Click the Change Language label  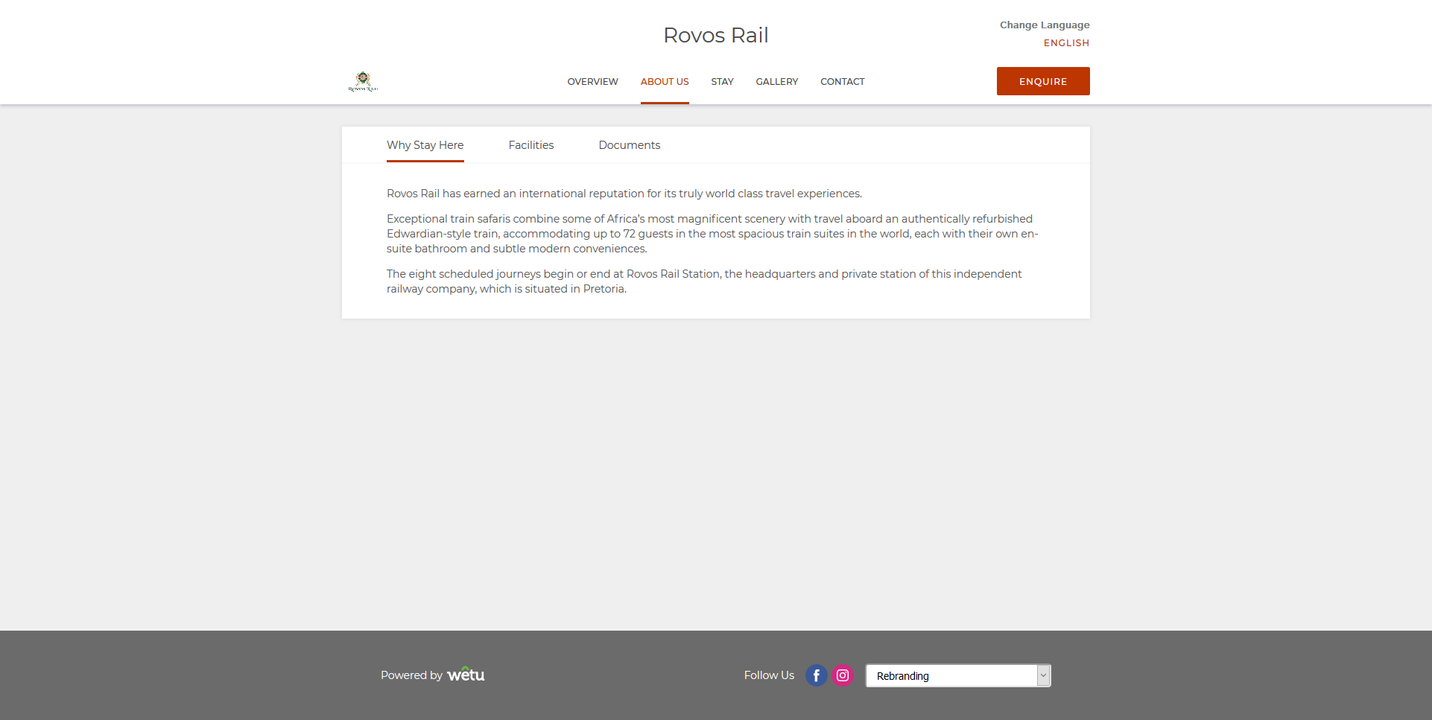[1044, 25]
